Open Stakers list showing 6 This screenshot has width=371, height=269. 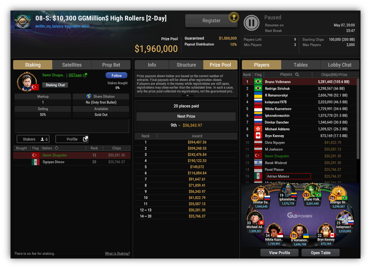click(33, 139)
